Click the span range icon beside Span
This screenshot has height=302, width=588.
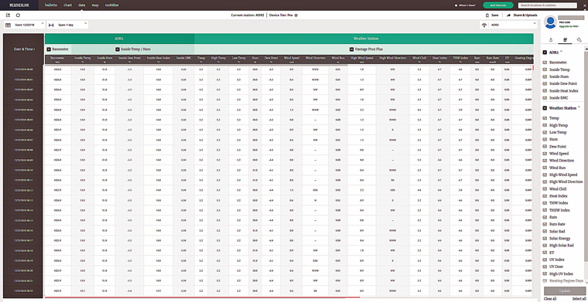coord(51,25)
